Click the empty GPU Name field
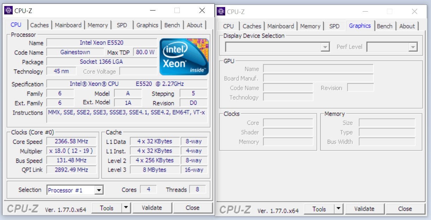431x220 pixels. click(318, 69)
